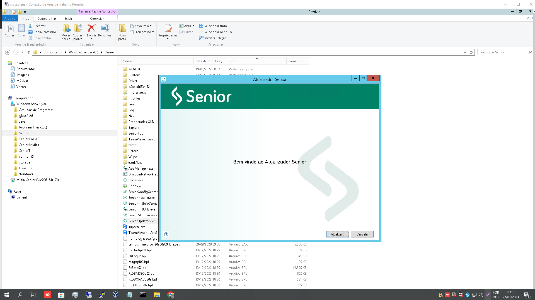The image size is (535, 300).
Task: Click the Copiar ribbon icon
Action: tap(9, 30)
